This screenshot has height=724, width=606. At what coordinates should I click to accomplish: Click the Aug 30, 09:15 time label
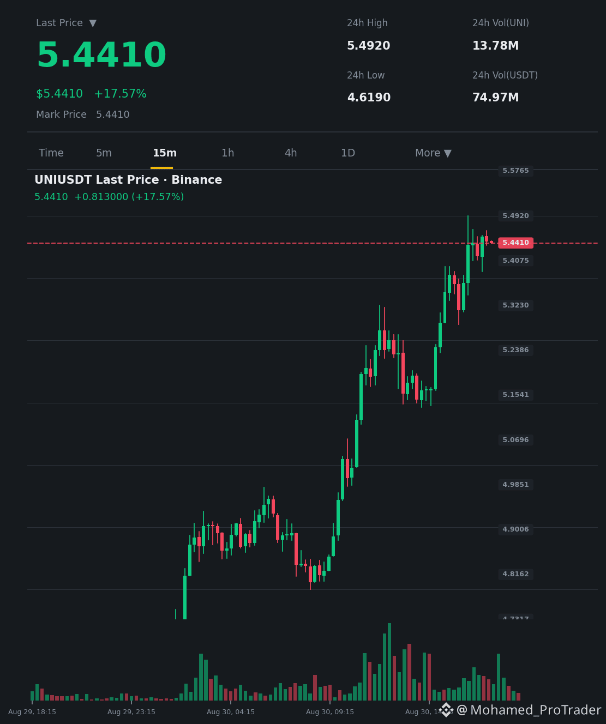pos(330,712)
